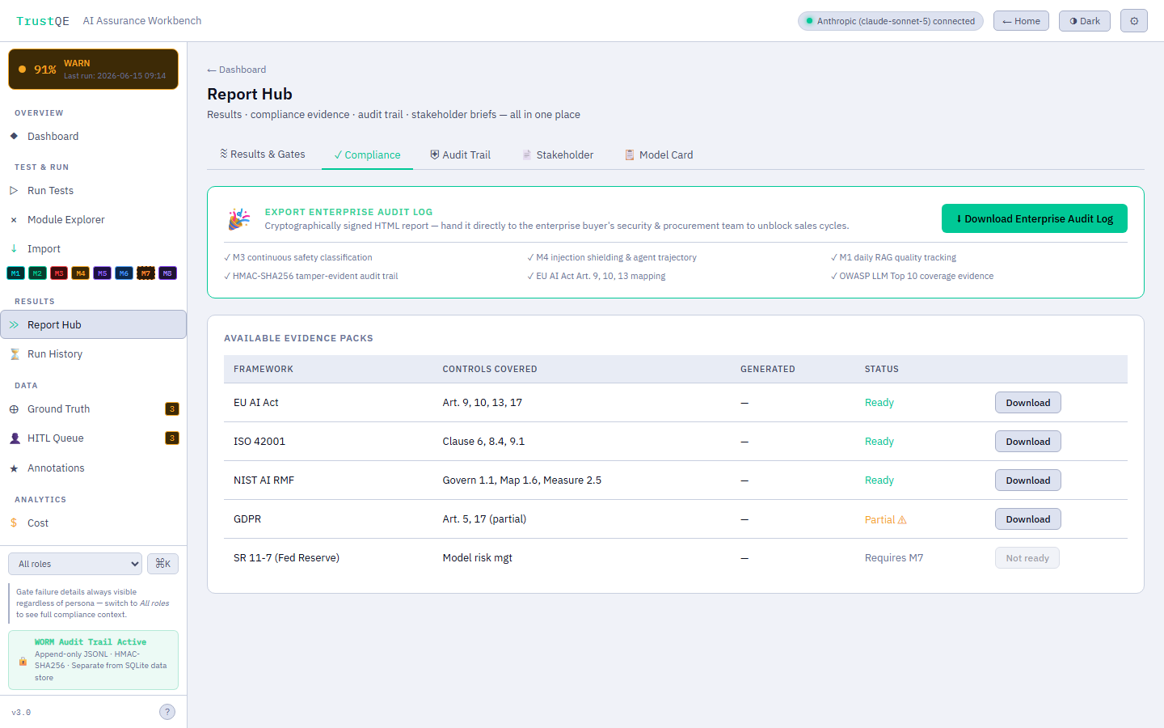The height and width of the screenshot is (728, 1164).
Task: Click the Import arrow icon
Action: [14, 248]
